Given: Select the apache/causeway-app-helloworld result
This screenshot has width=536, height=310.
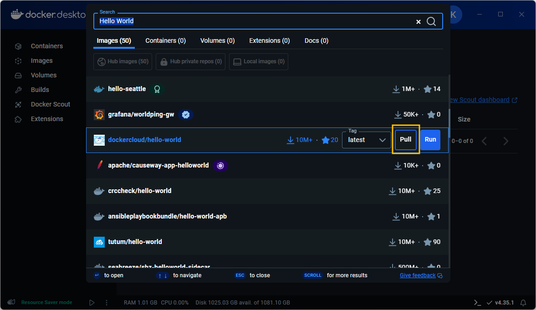Looking at the screenshot, I should coord(267,165).
